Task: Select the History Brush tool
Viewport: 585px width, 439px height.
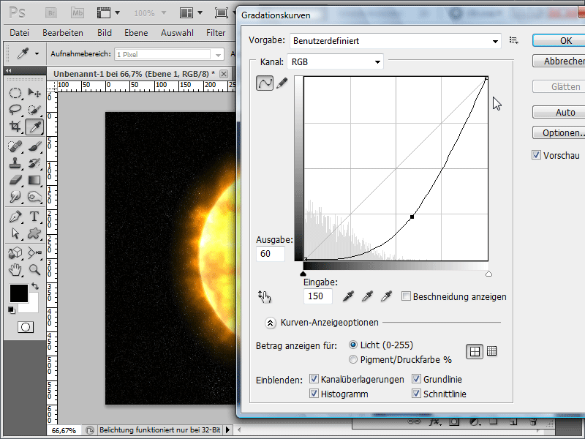Action: click(34, 163)
